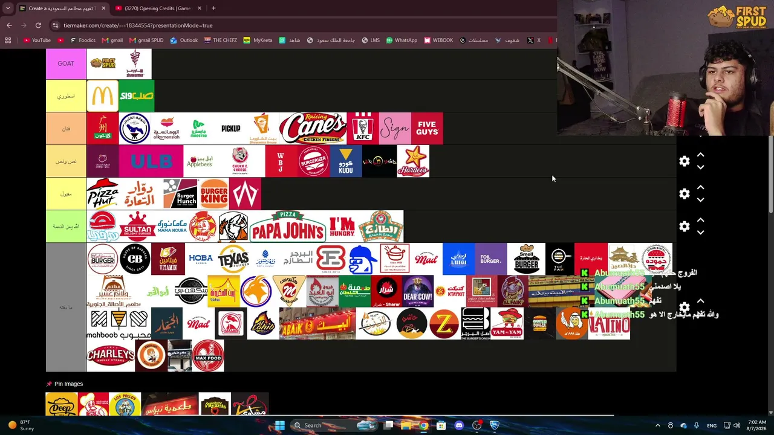The width and height of the screenshot is (774, 435).
Task: Reload the TierMaker page
Action: point(38,25)
